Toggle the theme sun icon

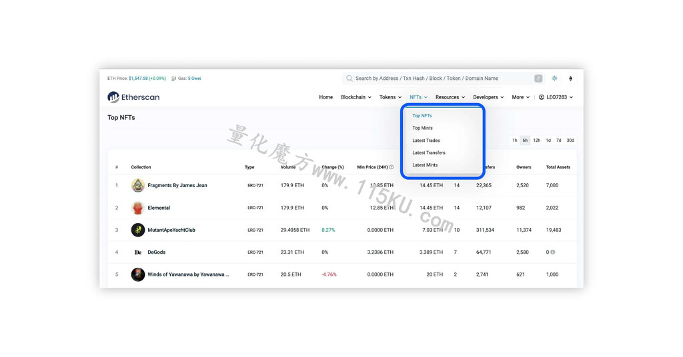[x=554, y=79]
